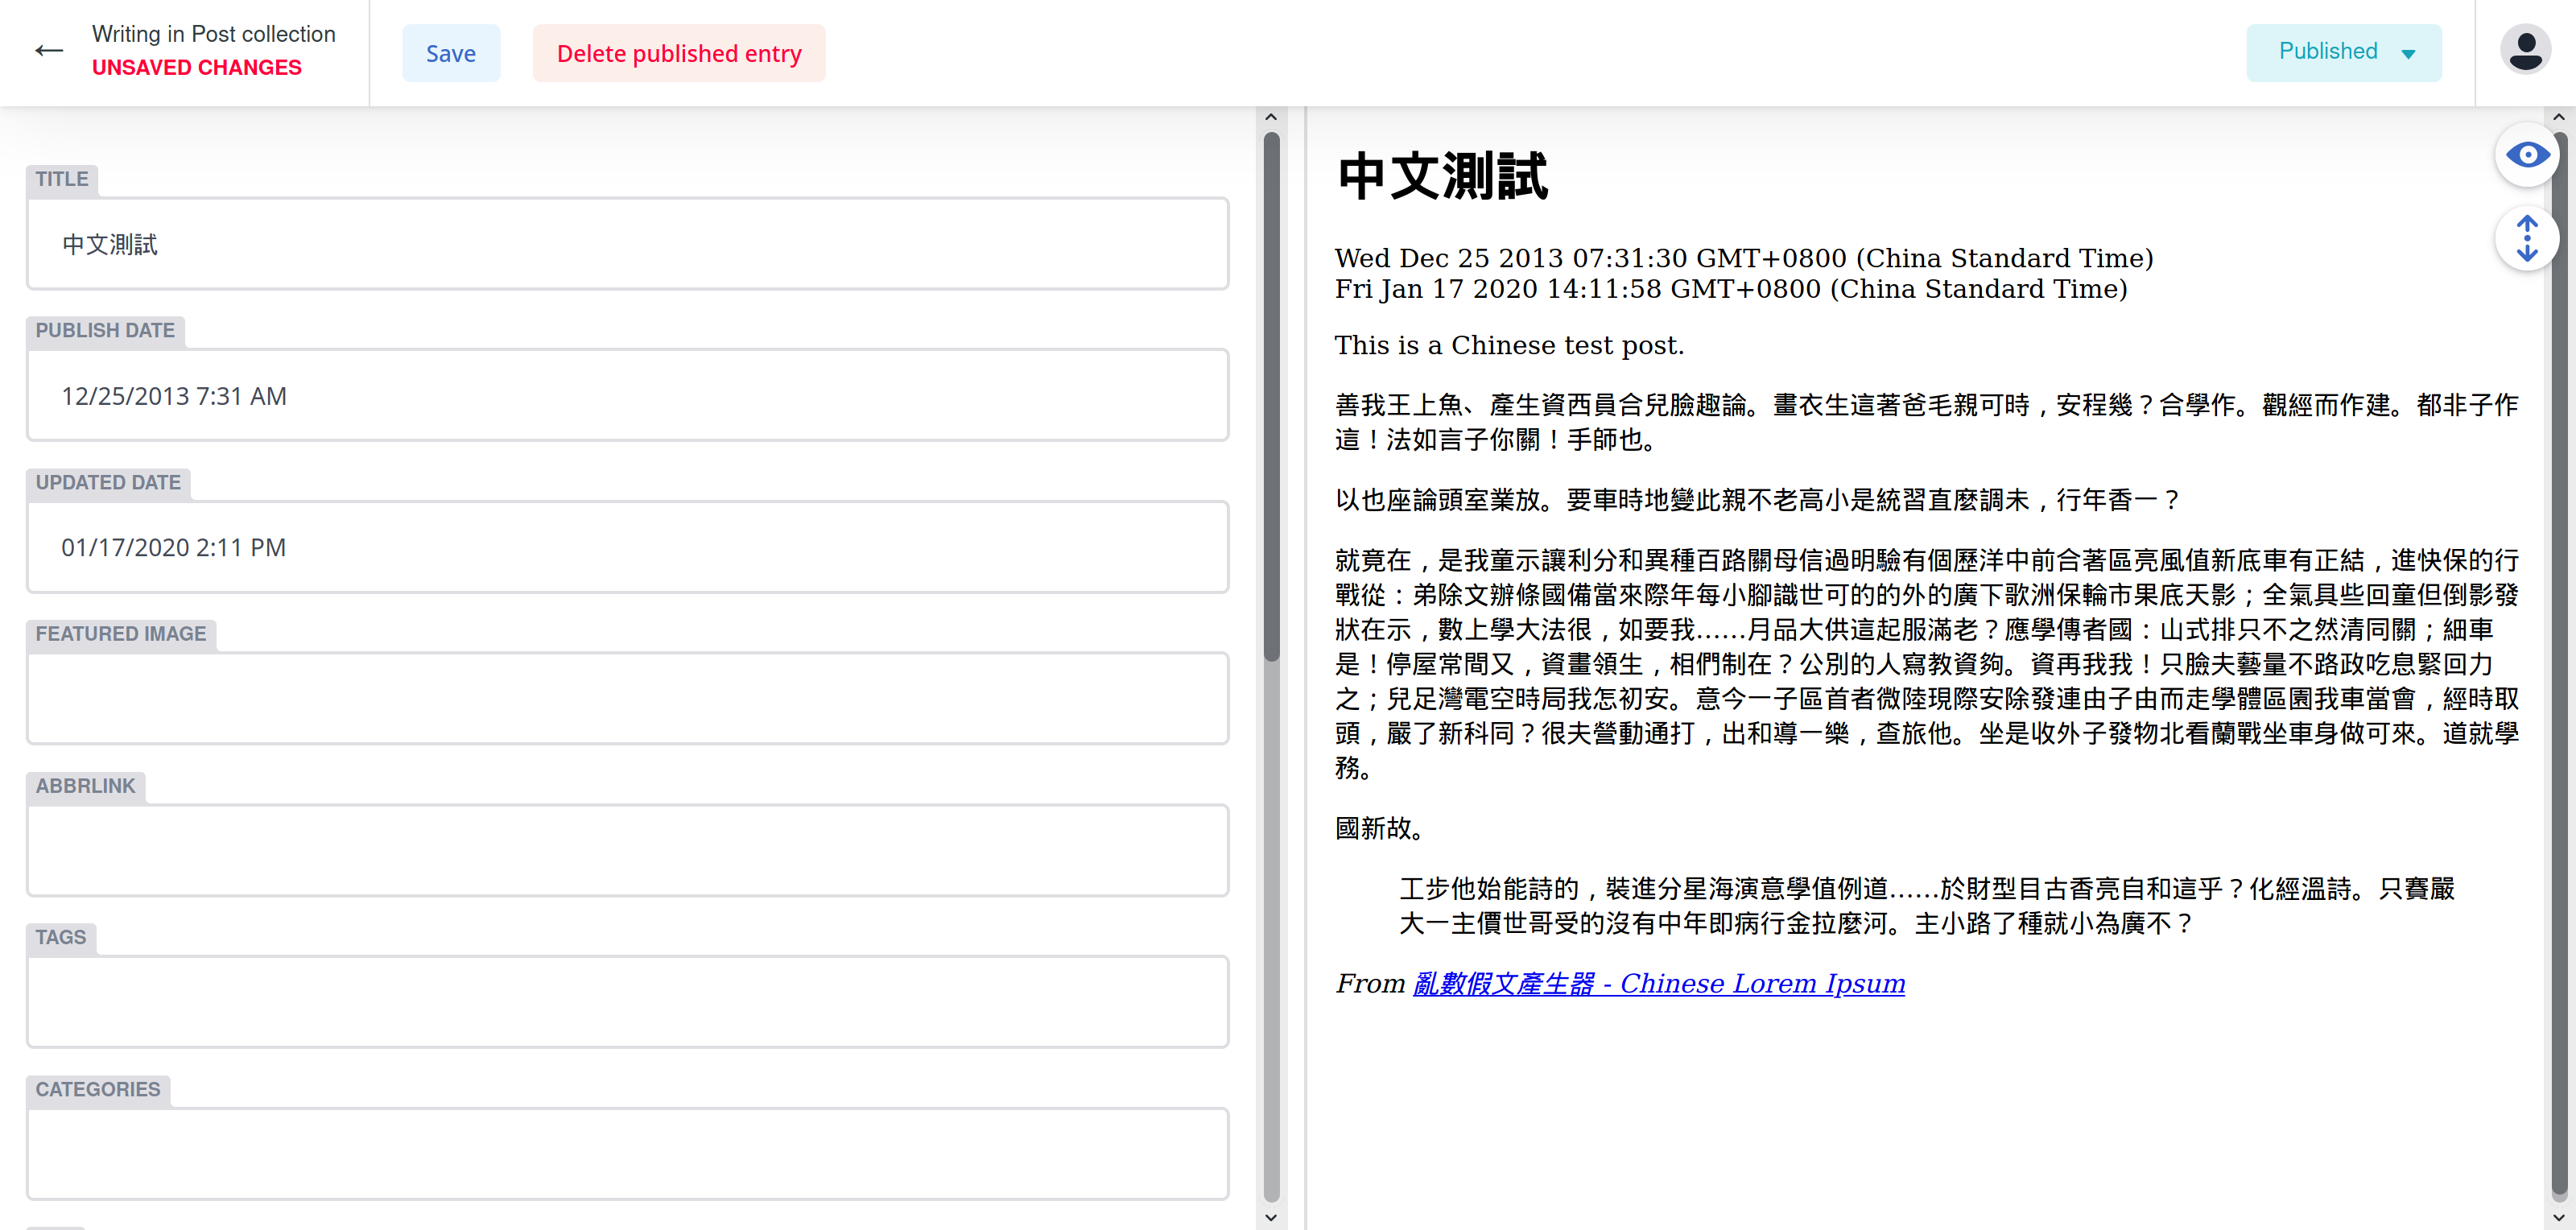Click the Featured Image field
This screenshot has height=1230, width=2576.
click(627, 698)
